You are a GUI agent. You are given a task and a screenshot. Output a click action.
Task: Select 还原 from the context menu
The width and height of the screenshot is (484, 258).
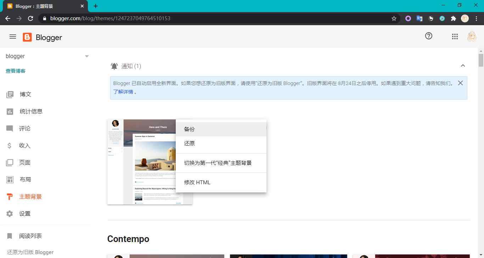[221, 144]
